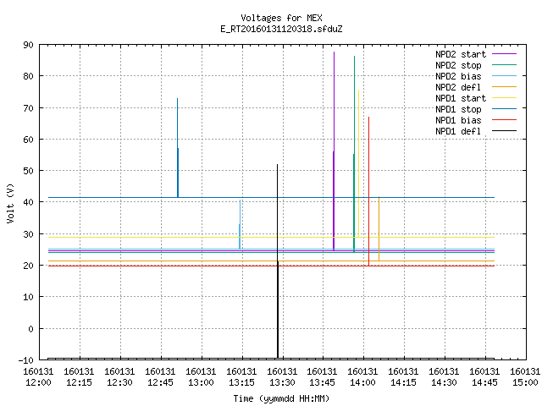Click the 'NPD2 start' legend label
The image size is (542, 406).
click(x=461, y=54)
